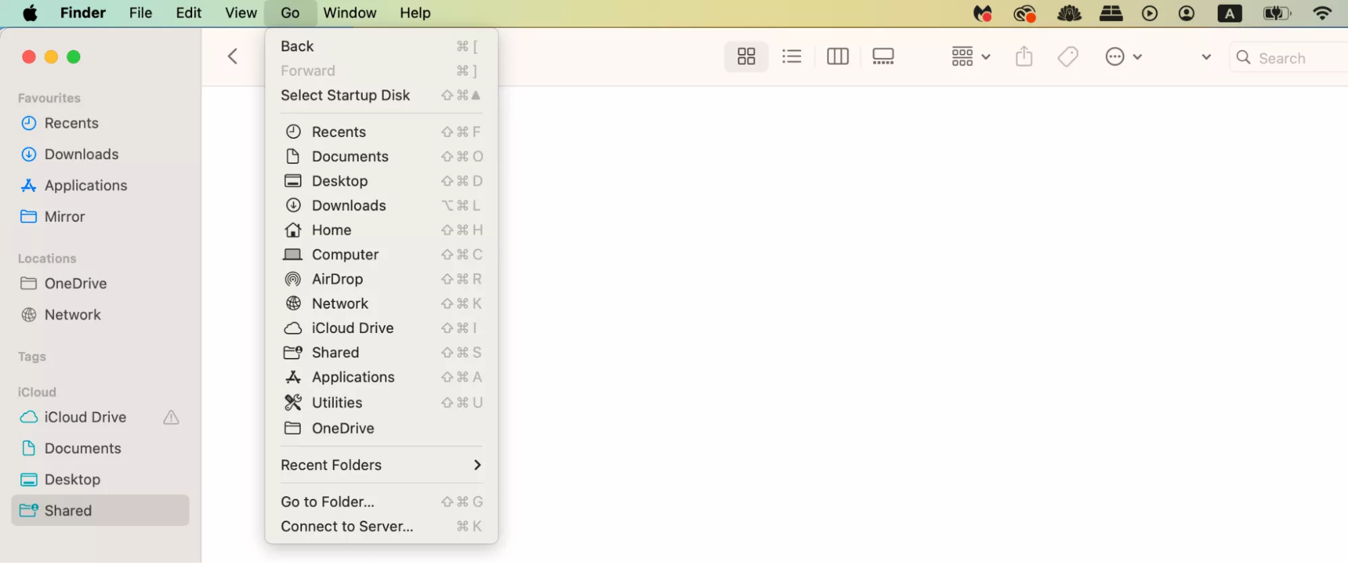
Task: Select Connect to Server… menu entry
Action: click(x=347, y=527)
